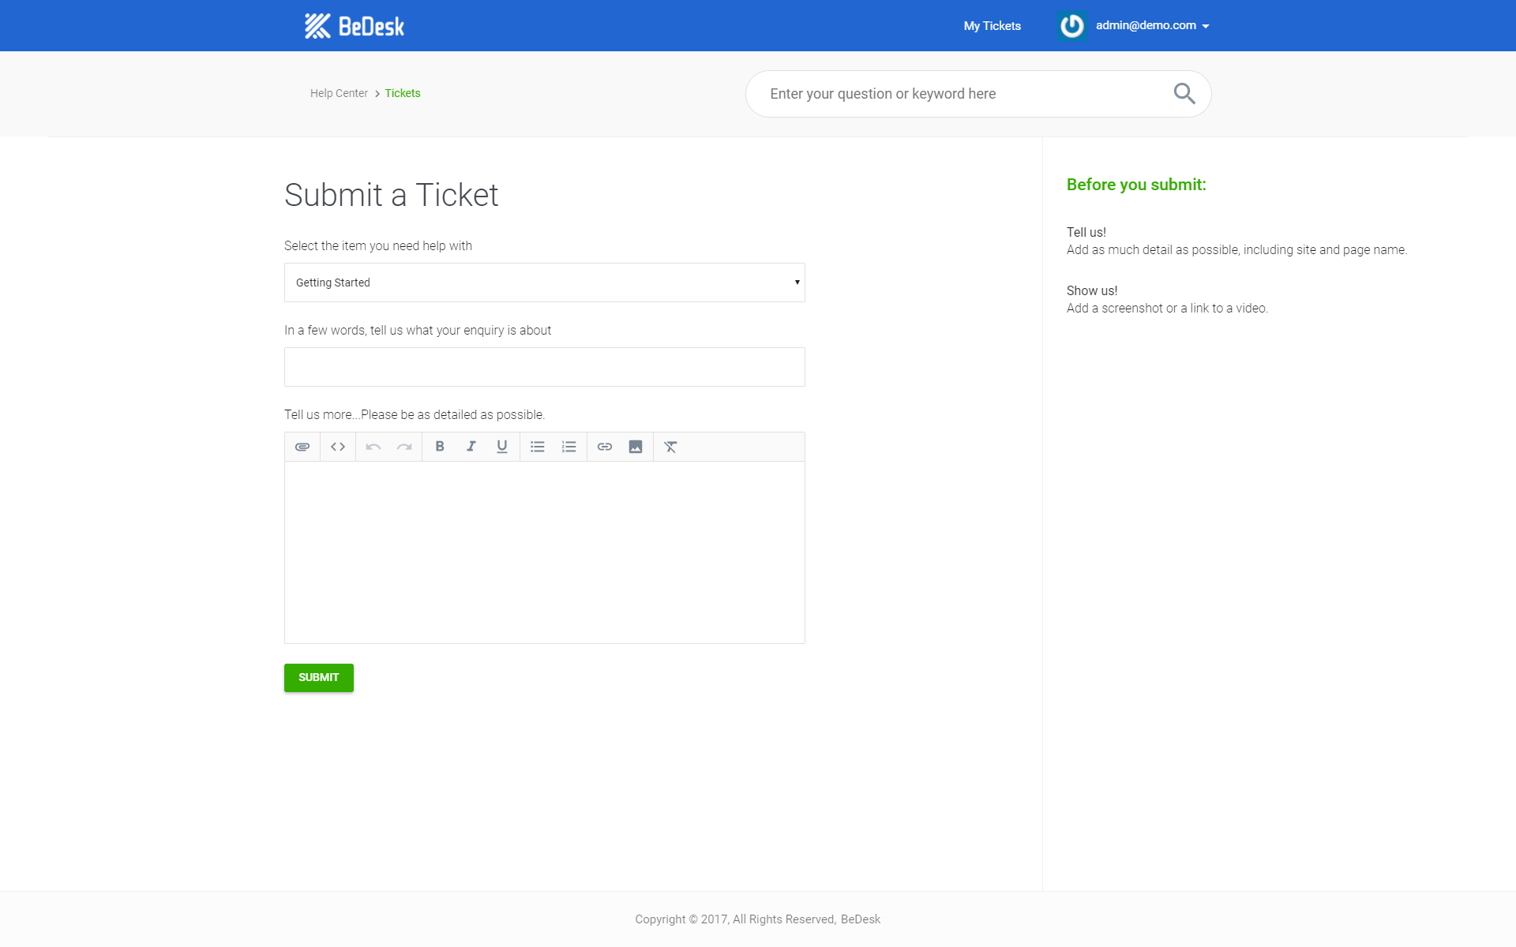Go to Help Center breadcrumb
Screen dimensions: 1516x947
339,93
